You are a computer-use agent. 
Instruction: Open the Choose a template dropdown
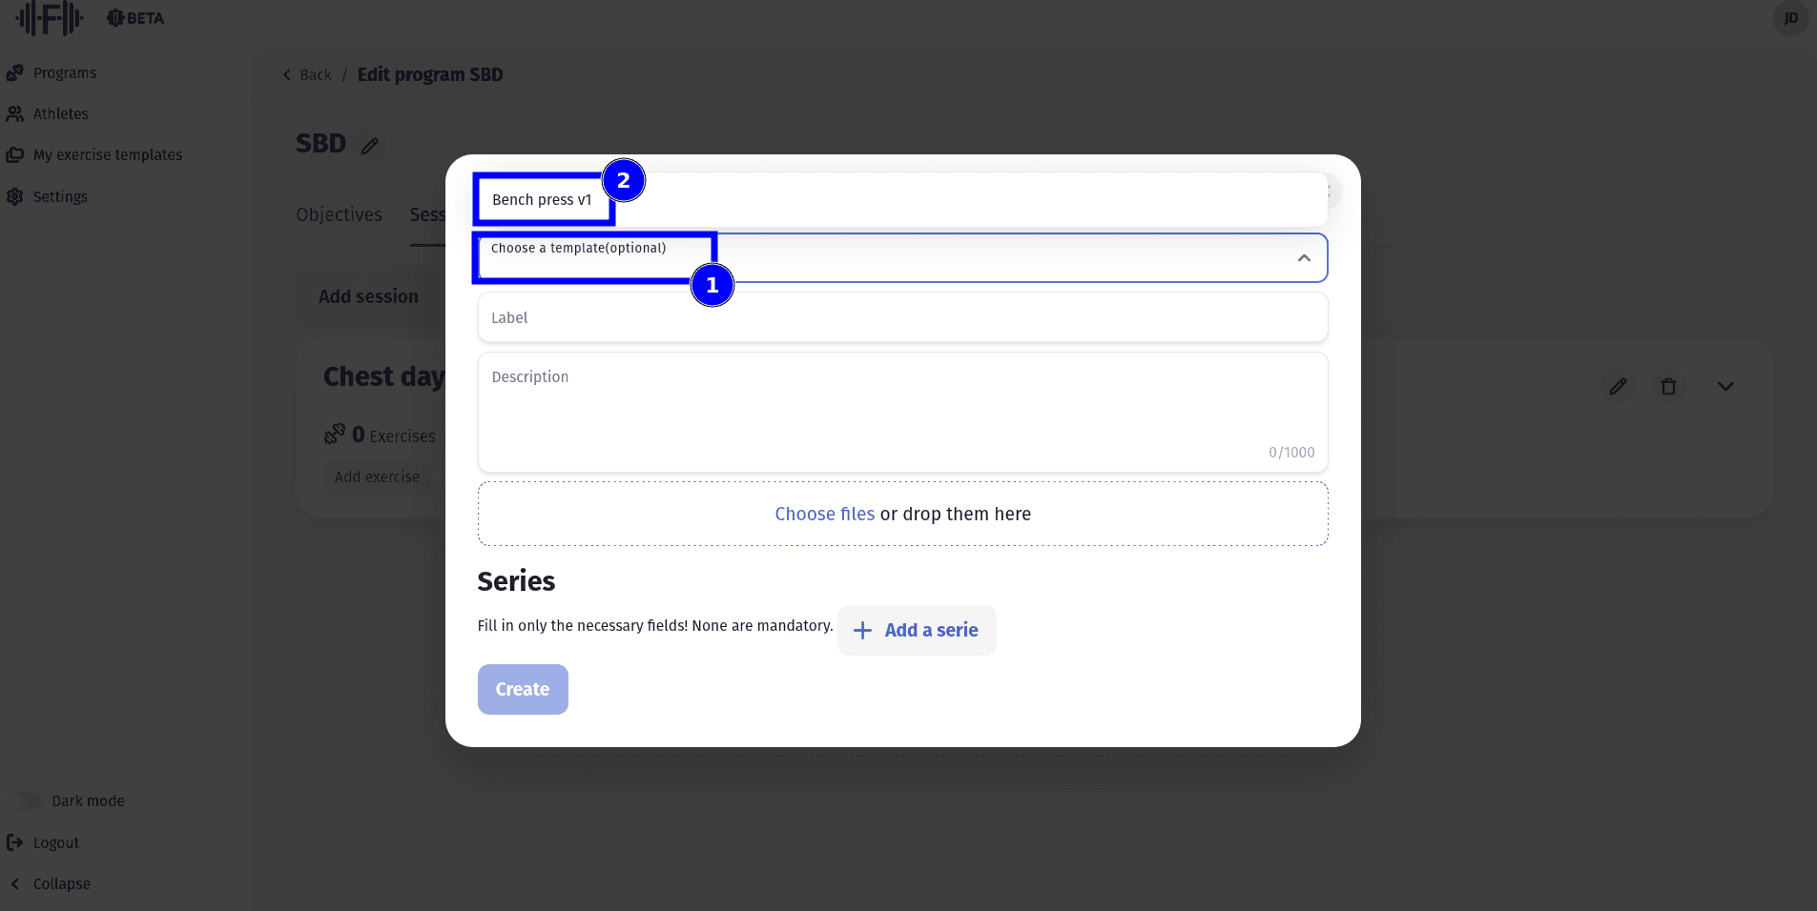point(901,258)
